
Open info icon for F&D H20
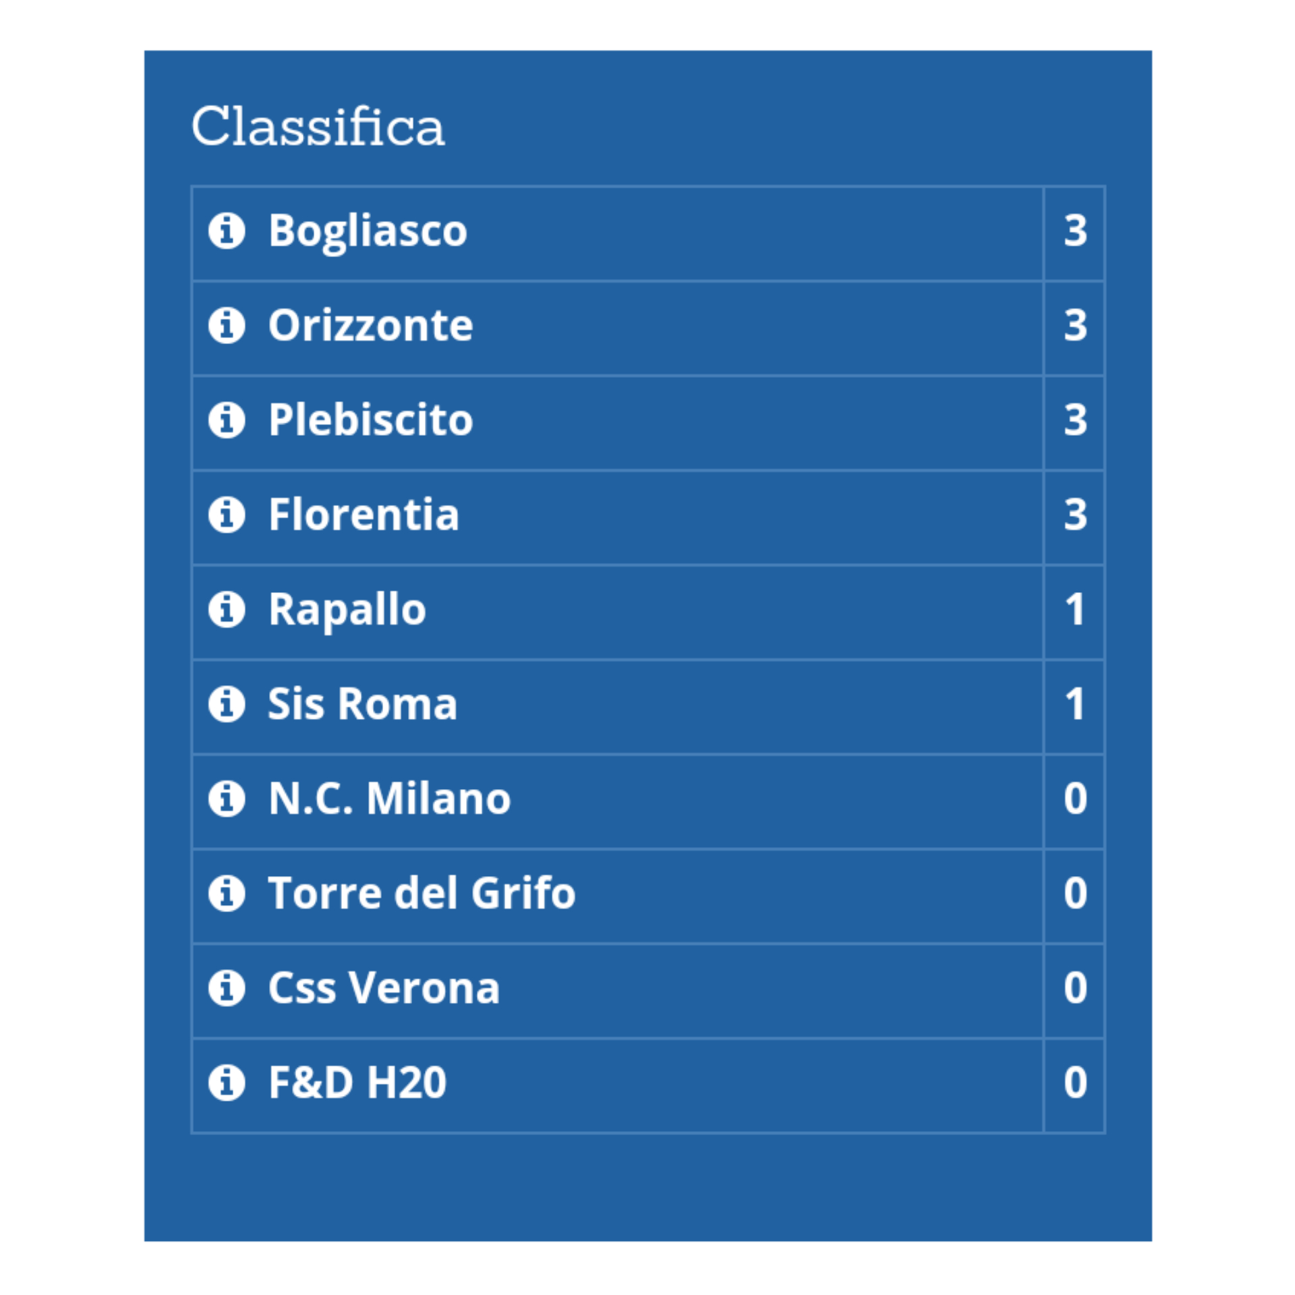tap(226, 1082)
